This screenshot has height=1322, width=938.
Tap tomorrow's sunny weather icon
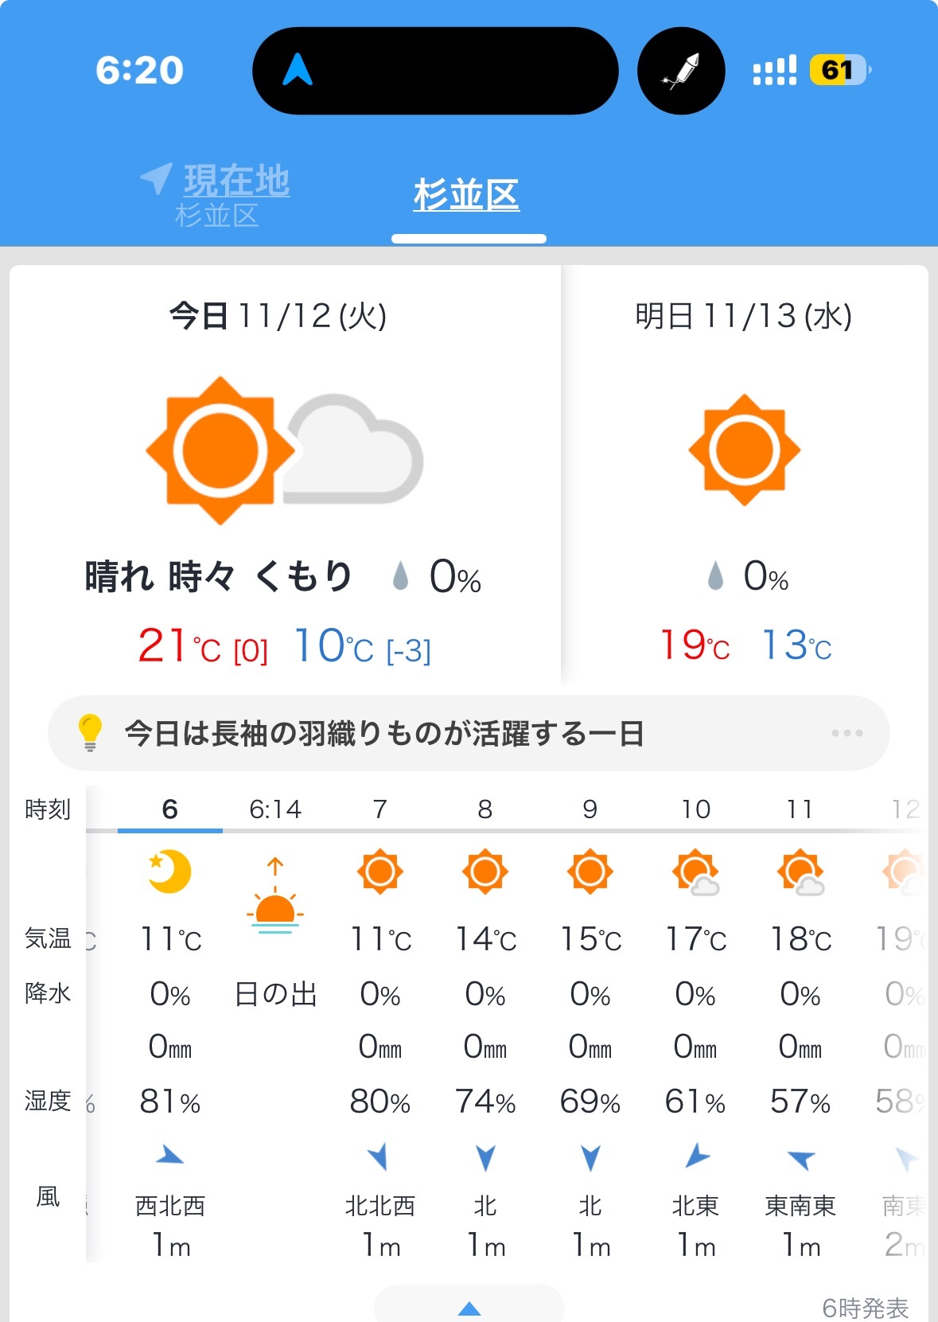(744, 450)
